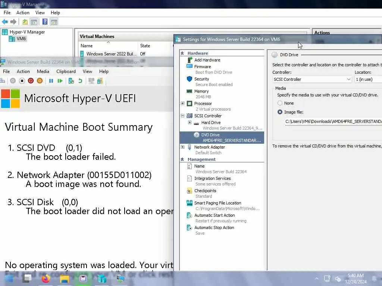Select Smart Paging File Location item

click(217, 203)
